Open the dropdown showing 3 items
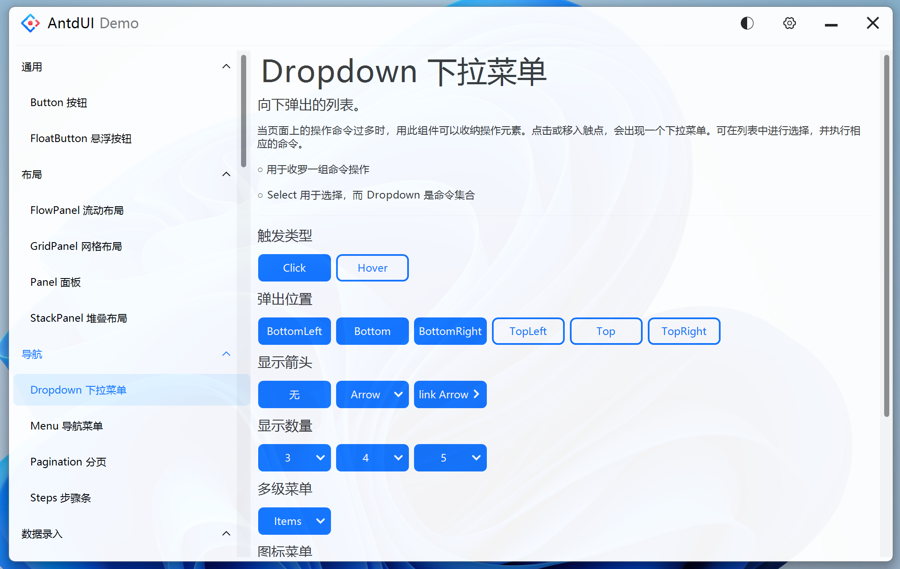The height and width of the screenshot is (569, 900). click(x=294, y=458)
